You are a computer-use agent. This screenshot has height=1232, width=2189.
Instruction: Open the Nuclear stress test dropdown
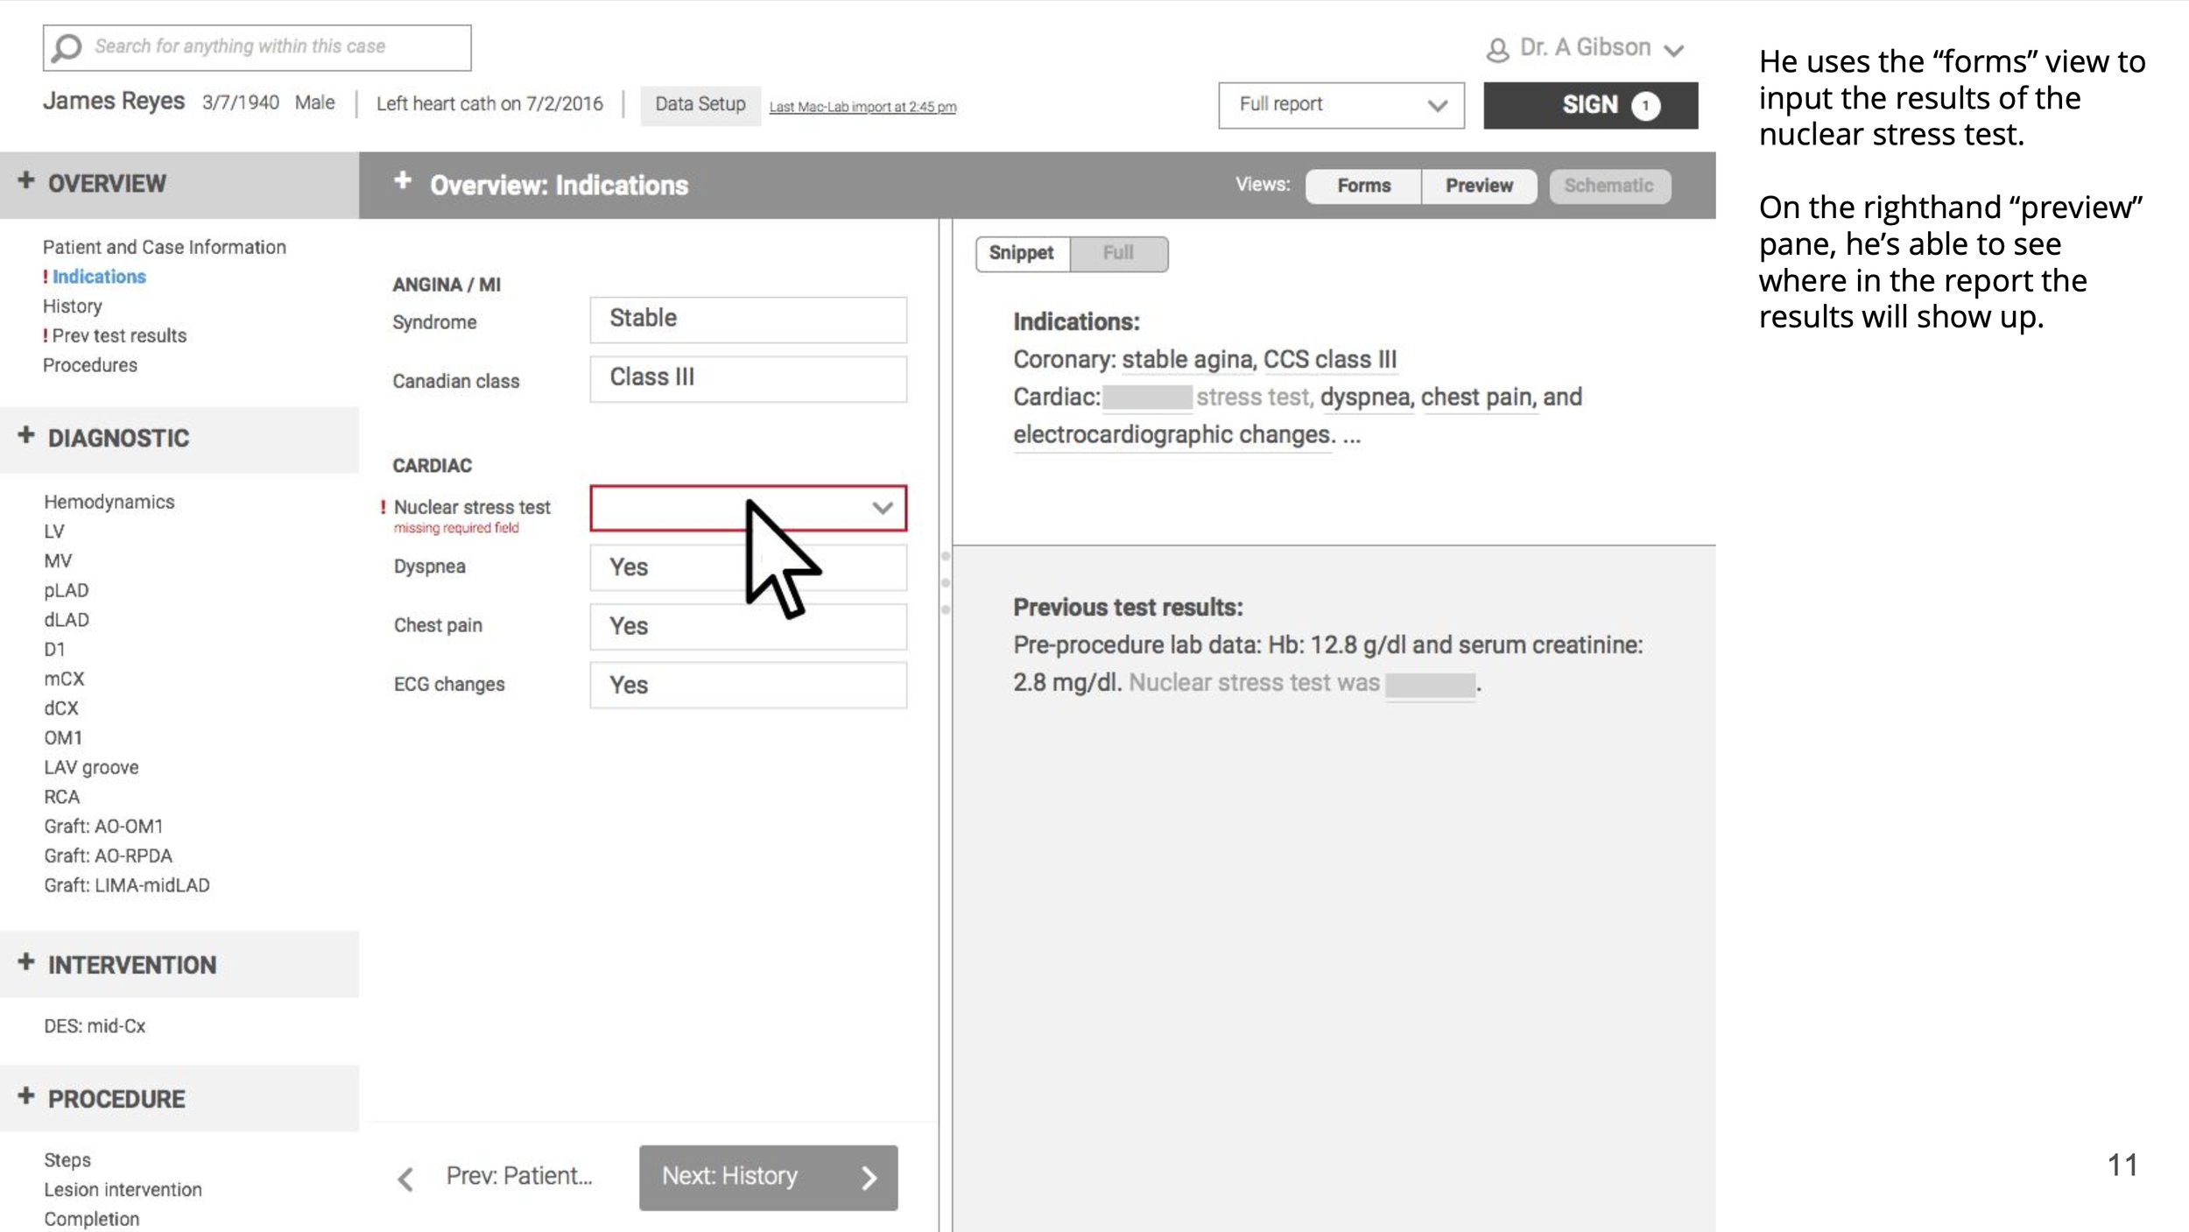click(x=882, y=508)
